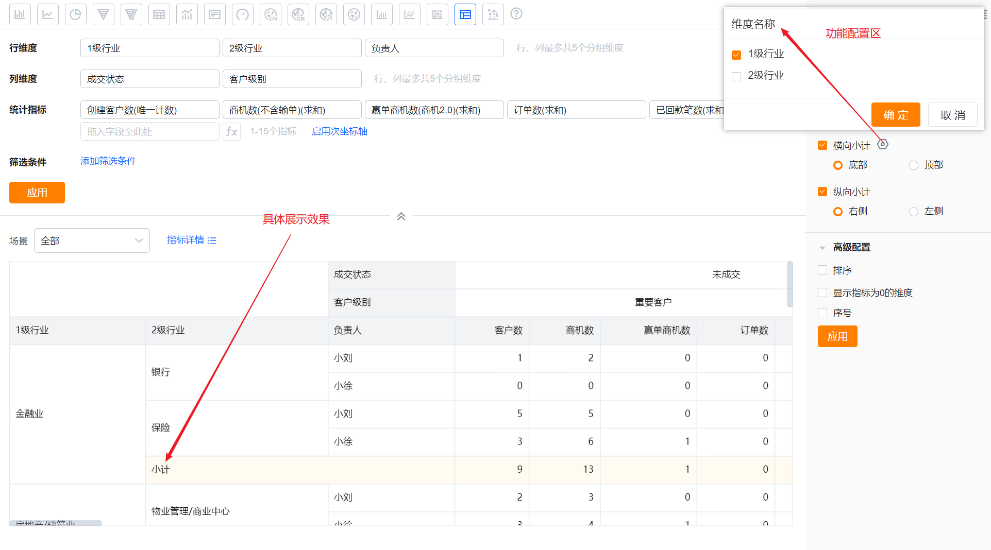Screen dimensions: 991x550
Task: Choose the China map chart icon
Action: tap(270, 14)
